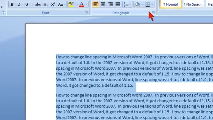
Task: Justify the selected text
Action: (x=118, y=4)
